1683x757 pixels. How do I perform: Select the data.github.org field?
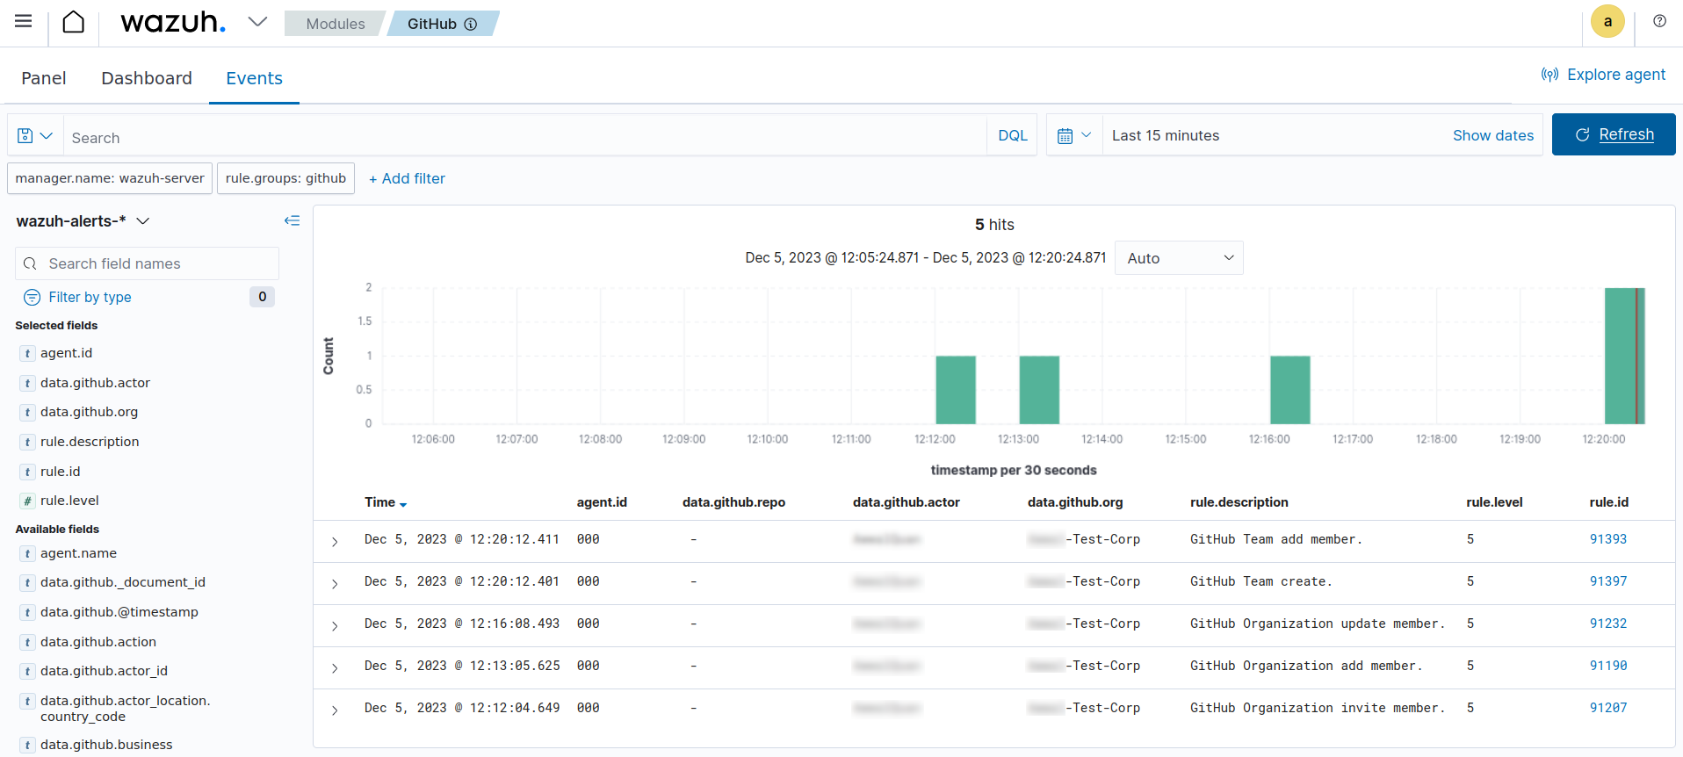click(x=89, y=412)
